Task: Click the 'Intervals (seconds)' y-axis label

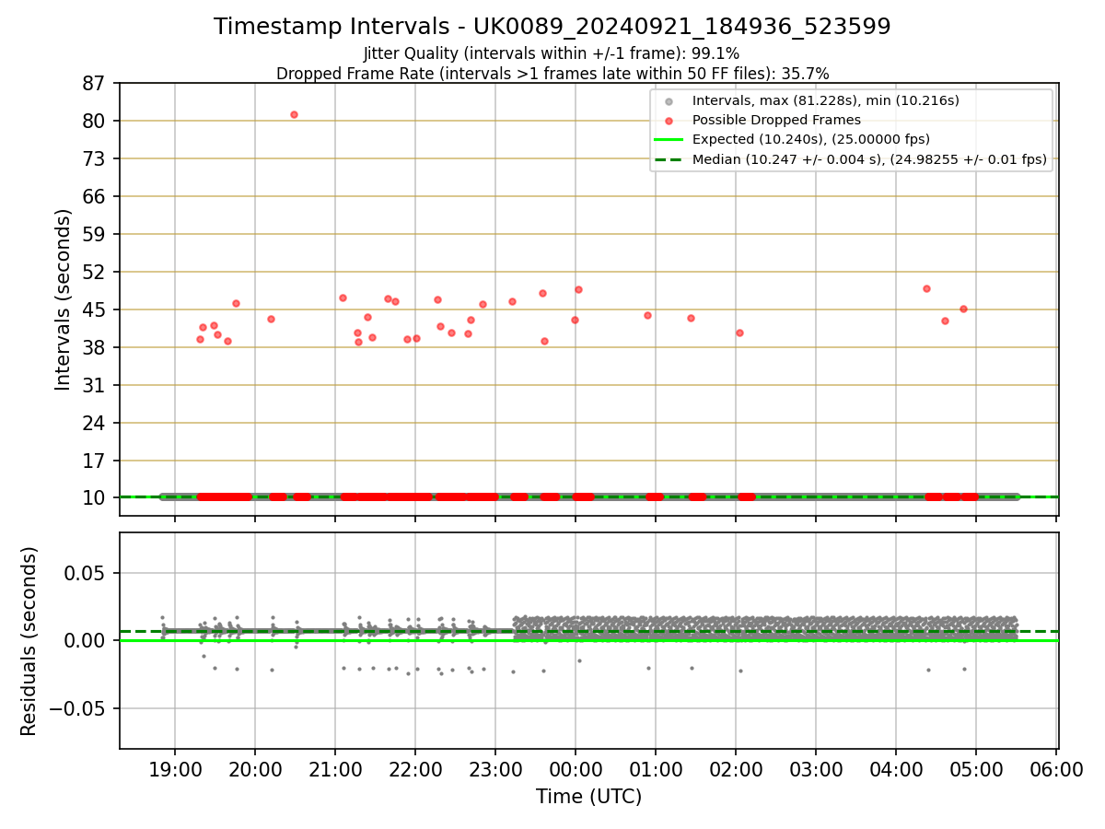Action: (63, 299)
